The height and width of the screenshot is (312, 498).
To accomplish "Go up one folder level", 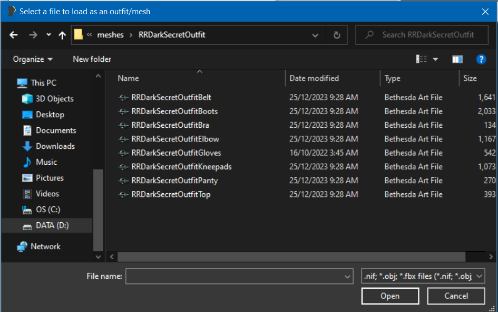I will [62, 35].
